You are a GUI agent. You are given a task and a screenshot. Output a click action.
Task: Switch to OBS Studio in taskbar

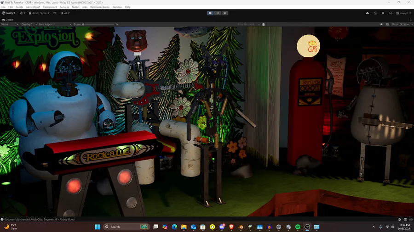tap(307, 227)
